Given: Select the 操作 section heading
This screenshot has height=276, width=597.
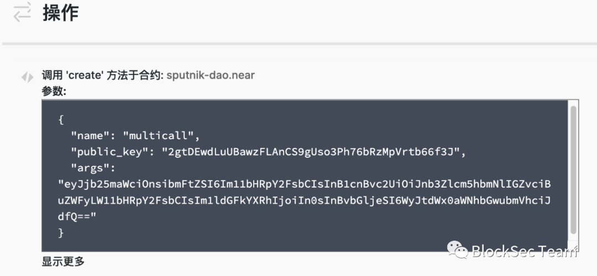Looking at the screenshot, I should 61,13.
